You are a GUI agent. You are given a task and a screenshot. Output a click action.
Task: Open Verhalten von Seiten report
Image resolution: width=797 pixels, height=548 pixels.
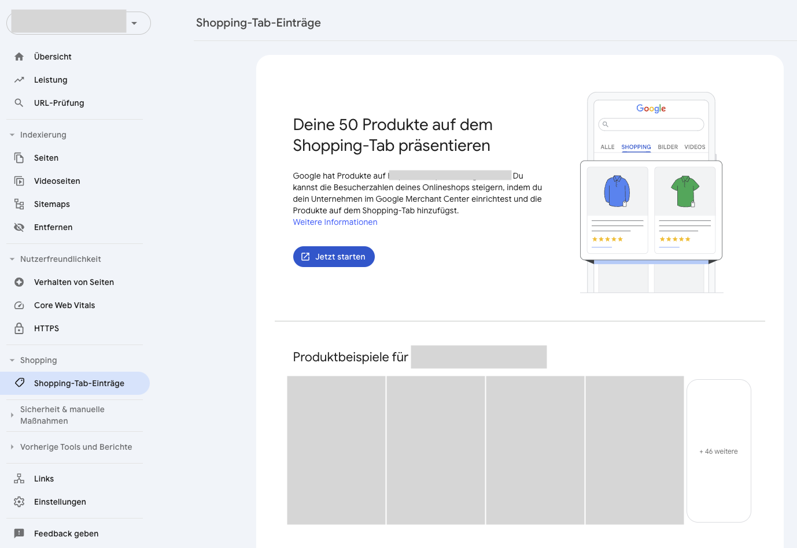pyautogui.click(x=75, y=282)
